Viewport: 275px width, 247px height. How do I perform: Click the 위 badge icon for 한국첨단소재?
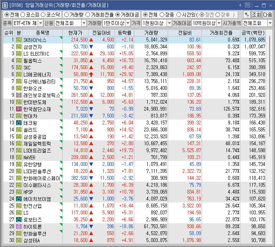click(18, 109)
